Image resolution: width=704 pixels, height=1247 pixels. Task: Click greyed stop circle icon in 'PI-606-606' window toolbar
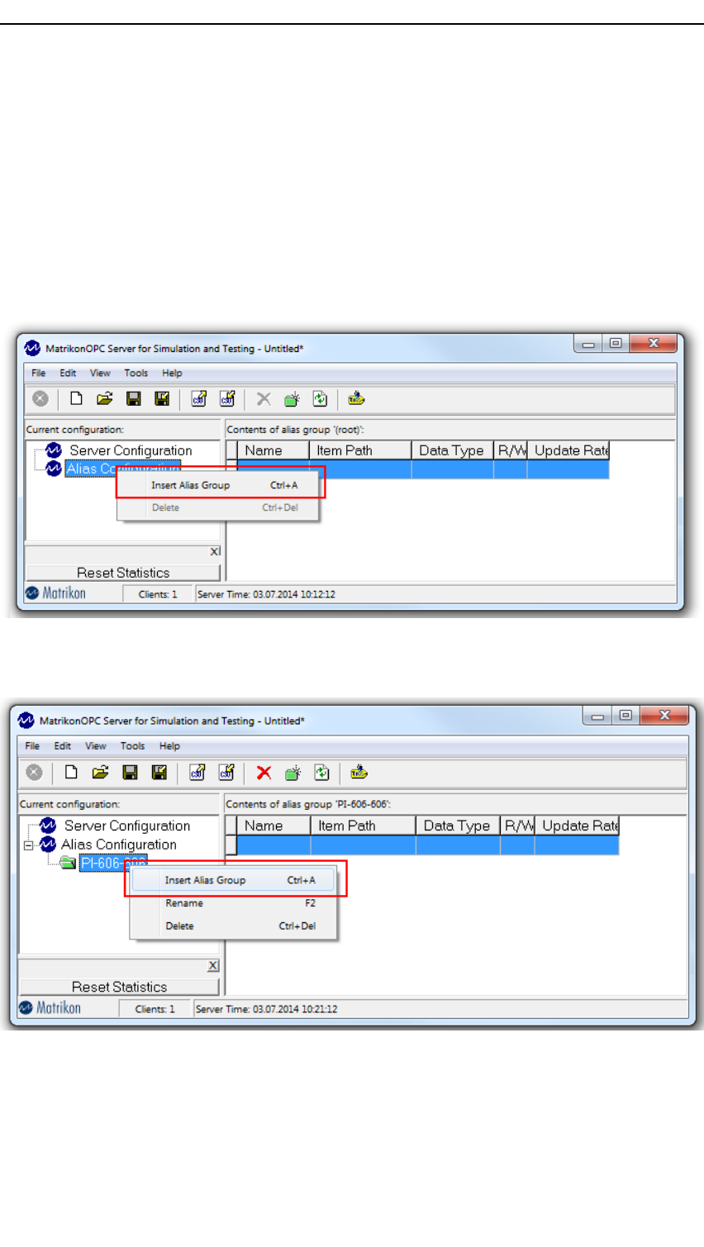pos(34,773)
